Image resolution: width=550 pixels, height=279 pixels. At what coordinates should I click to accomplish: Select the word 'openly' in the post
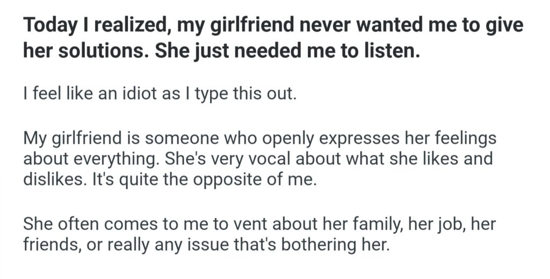292,139
